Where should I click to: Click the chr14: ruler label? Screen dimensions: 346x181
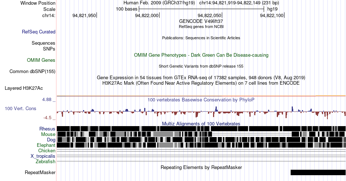pos(49,15)
